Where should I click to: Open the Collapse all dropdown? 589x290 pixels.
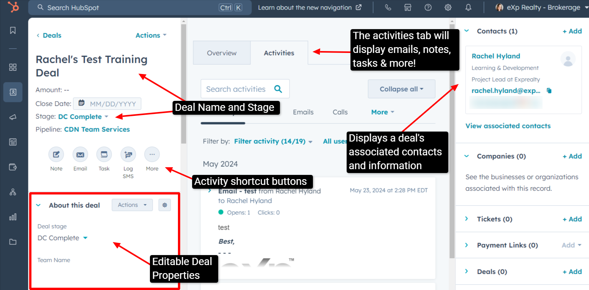(x=401, y=89)
